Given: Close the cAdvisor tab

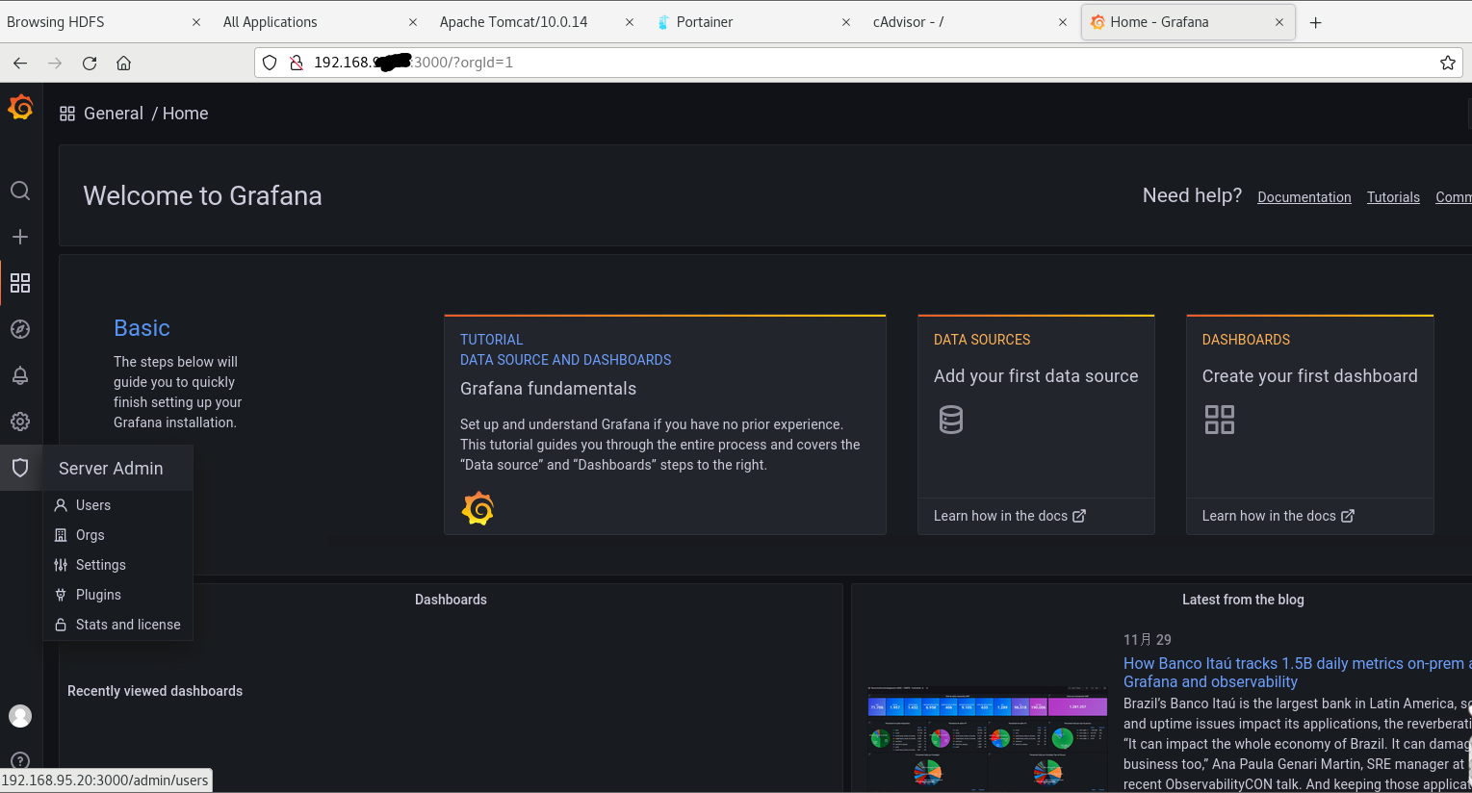Looking at the screenshot, I should (x=1063, y=22).
